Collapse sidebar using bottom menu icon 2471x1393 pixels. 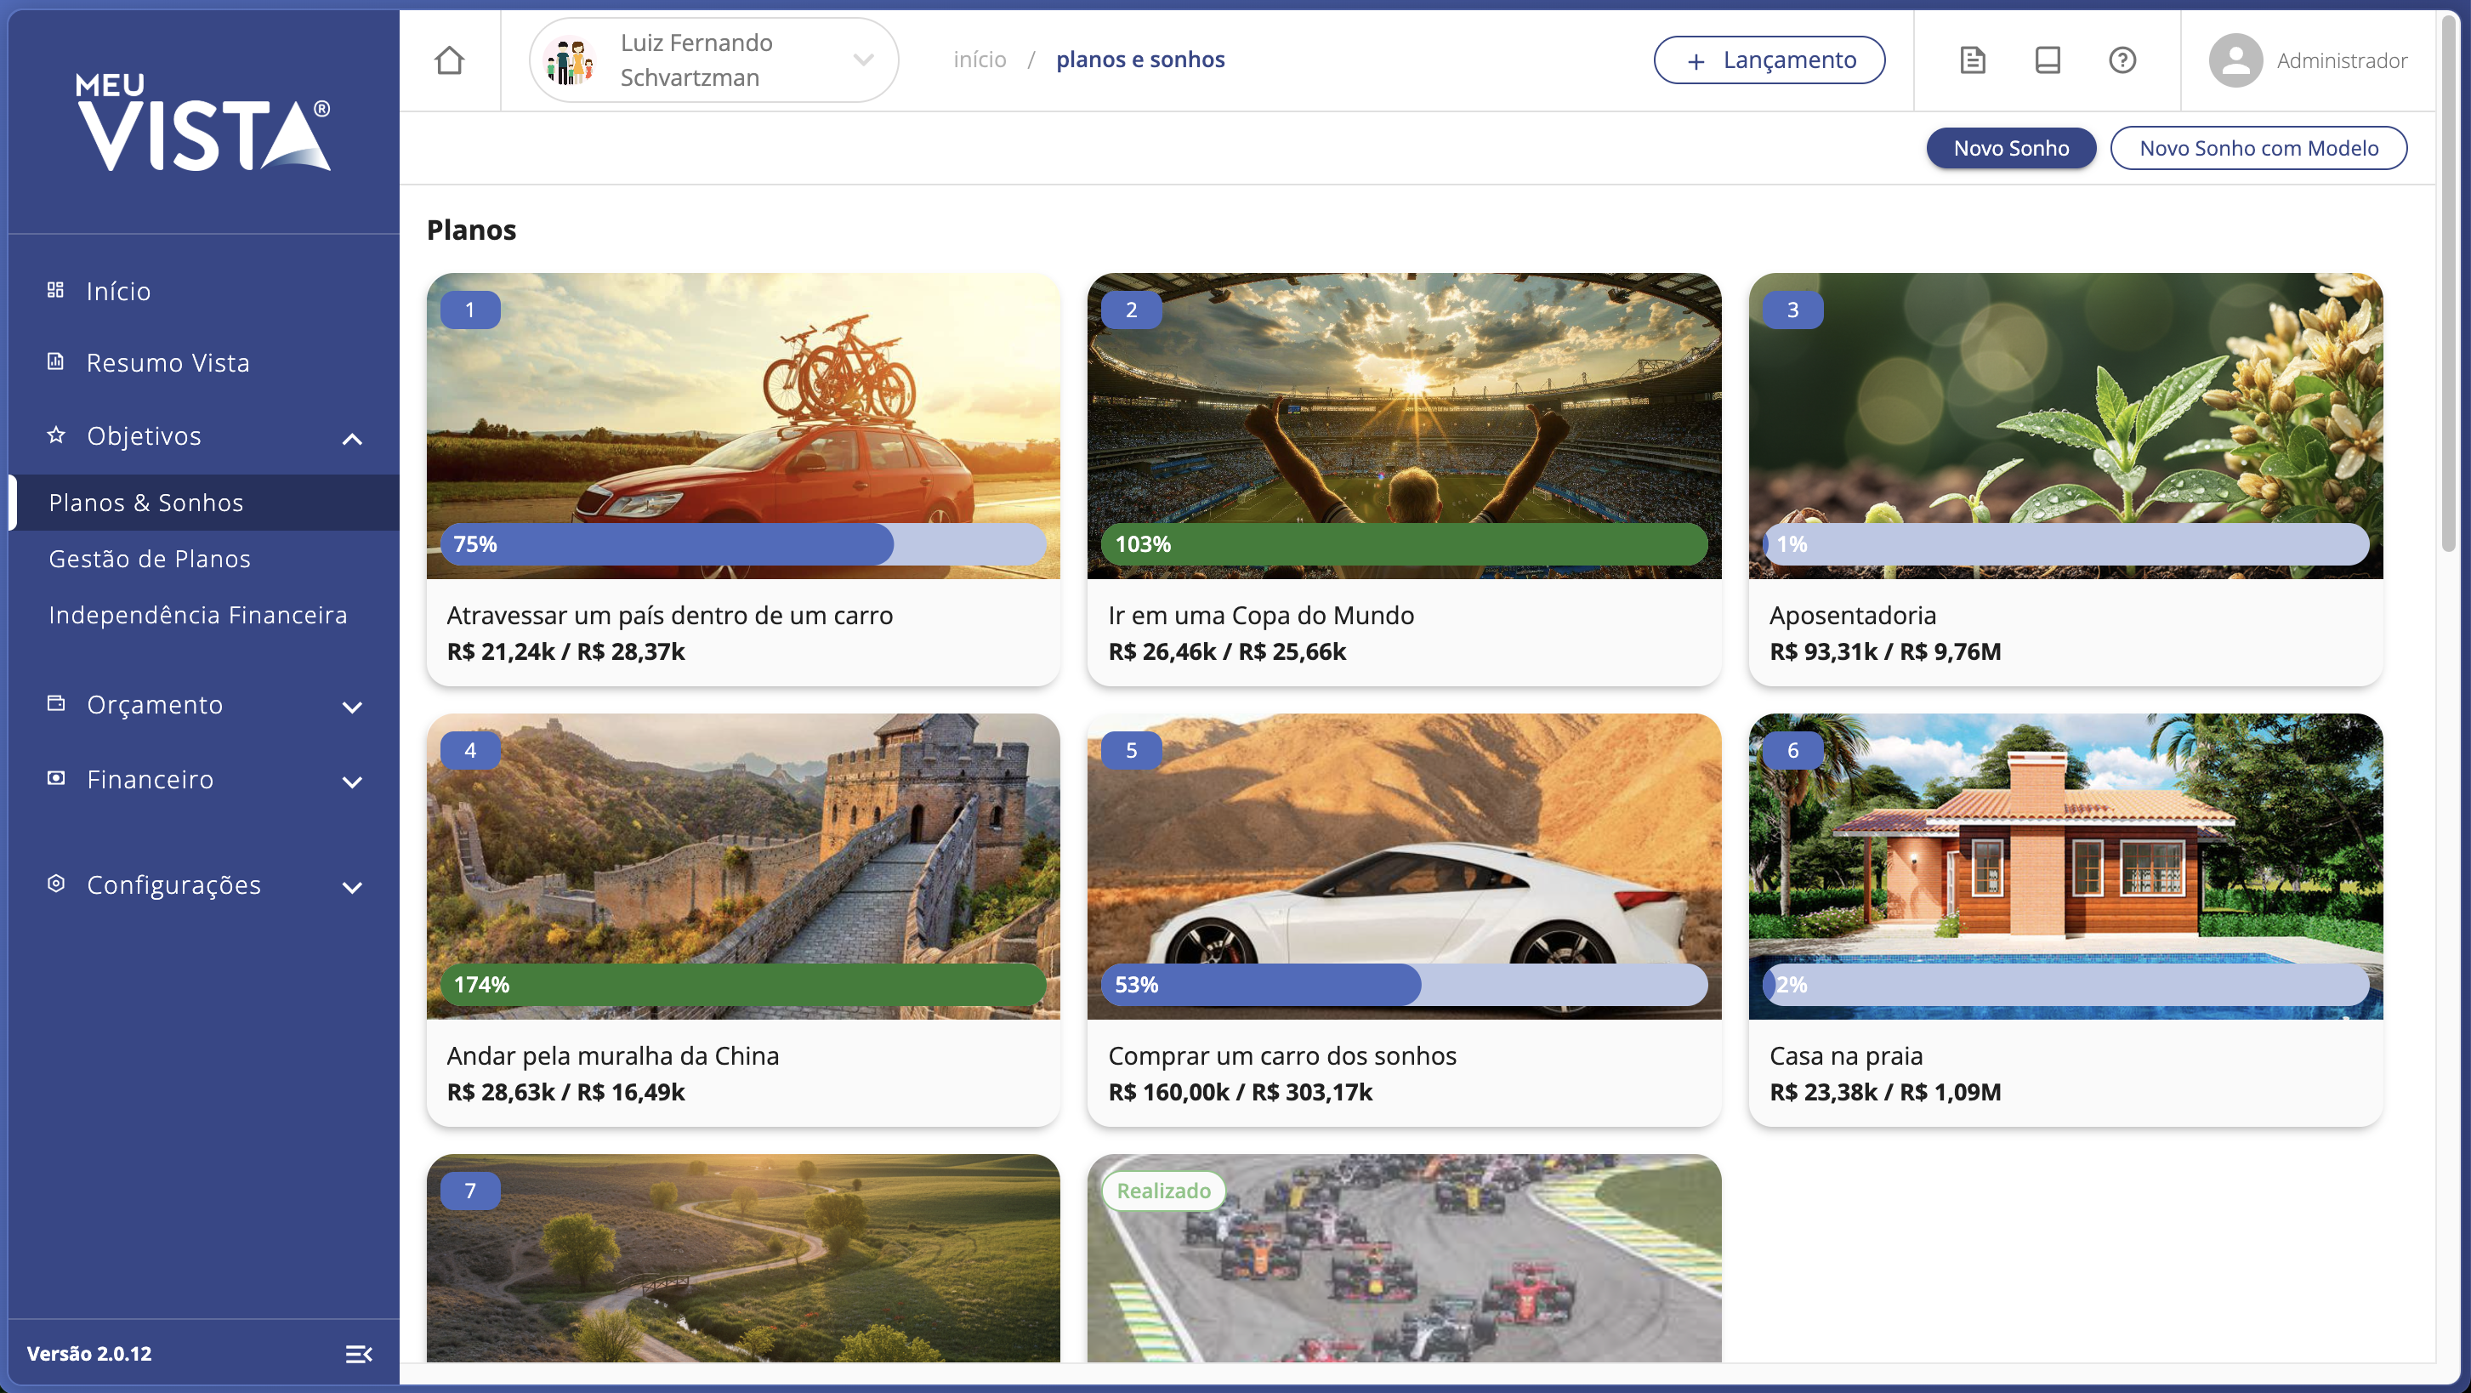(x=358, y=1354)
